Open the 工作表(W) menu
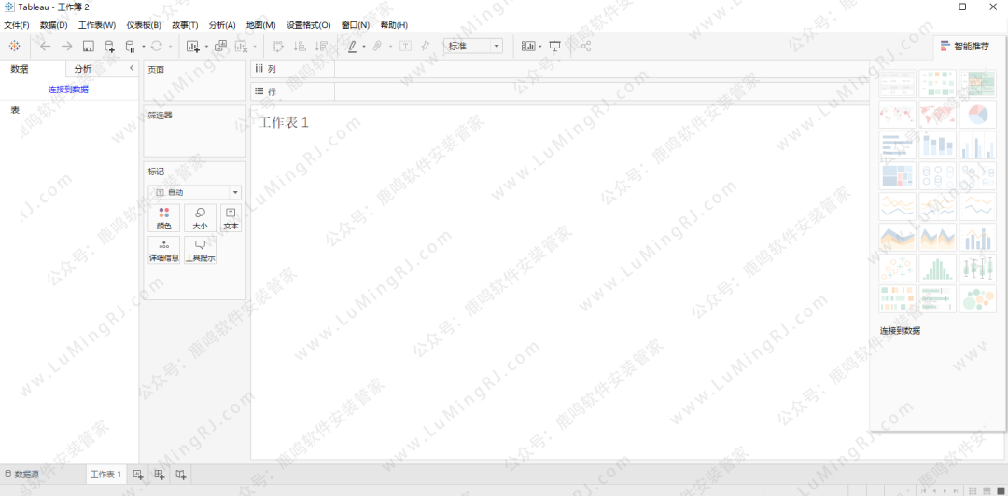Screen dimensions: 1008x496 coord(97,25)
